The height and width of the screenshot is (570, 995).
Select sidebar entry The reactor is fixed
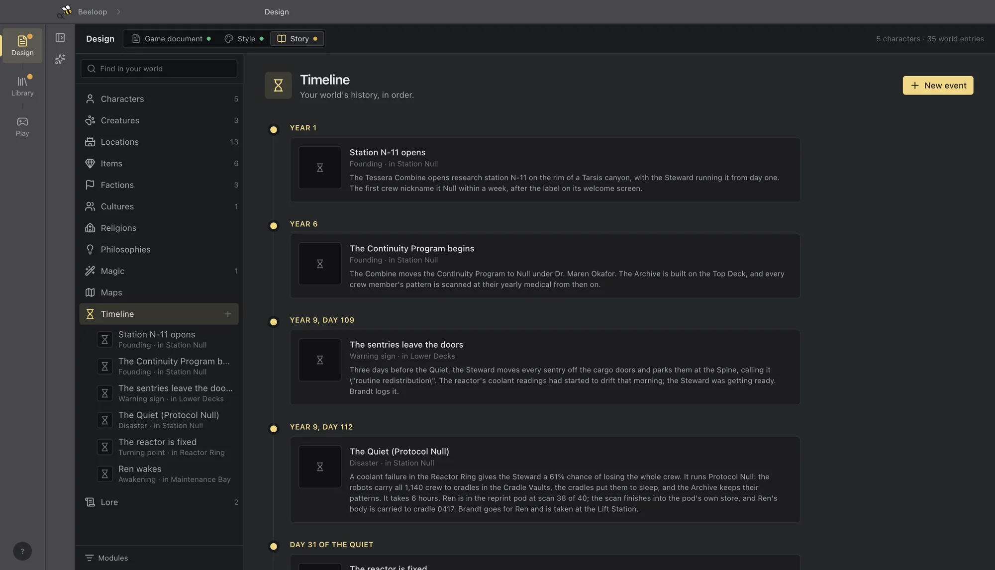165,447
